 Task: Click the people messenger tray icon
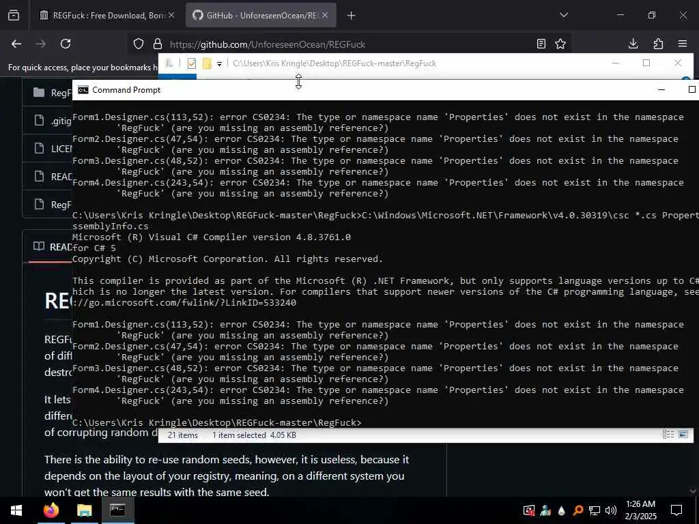pyautogui.click(x=545, y=510)
